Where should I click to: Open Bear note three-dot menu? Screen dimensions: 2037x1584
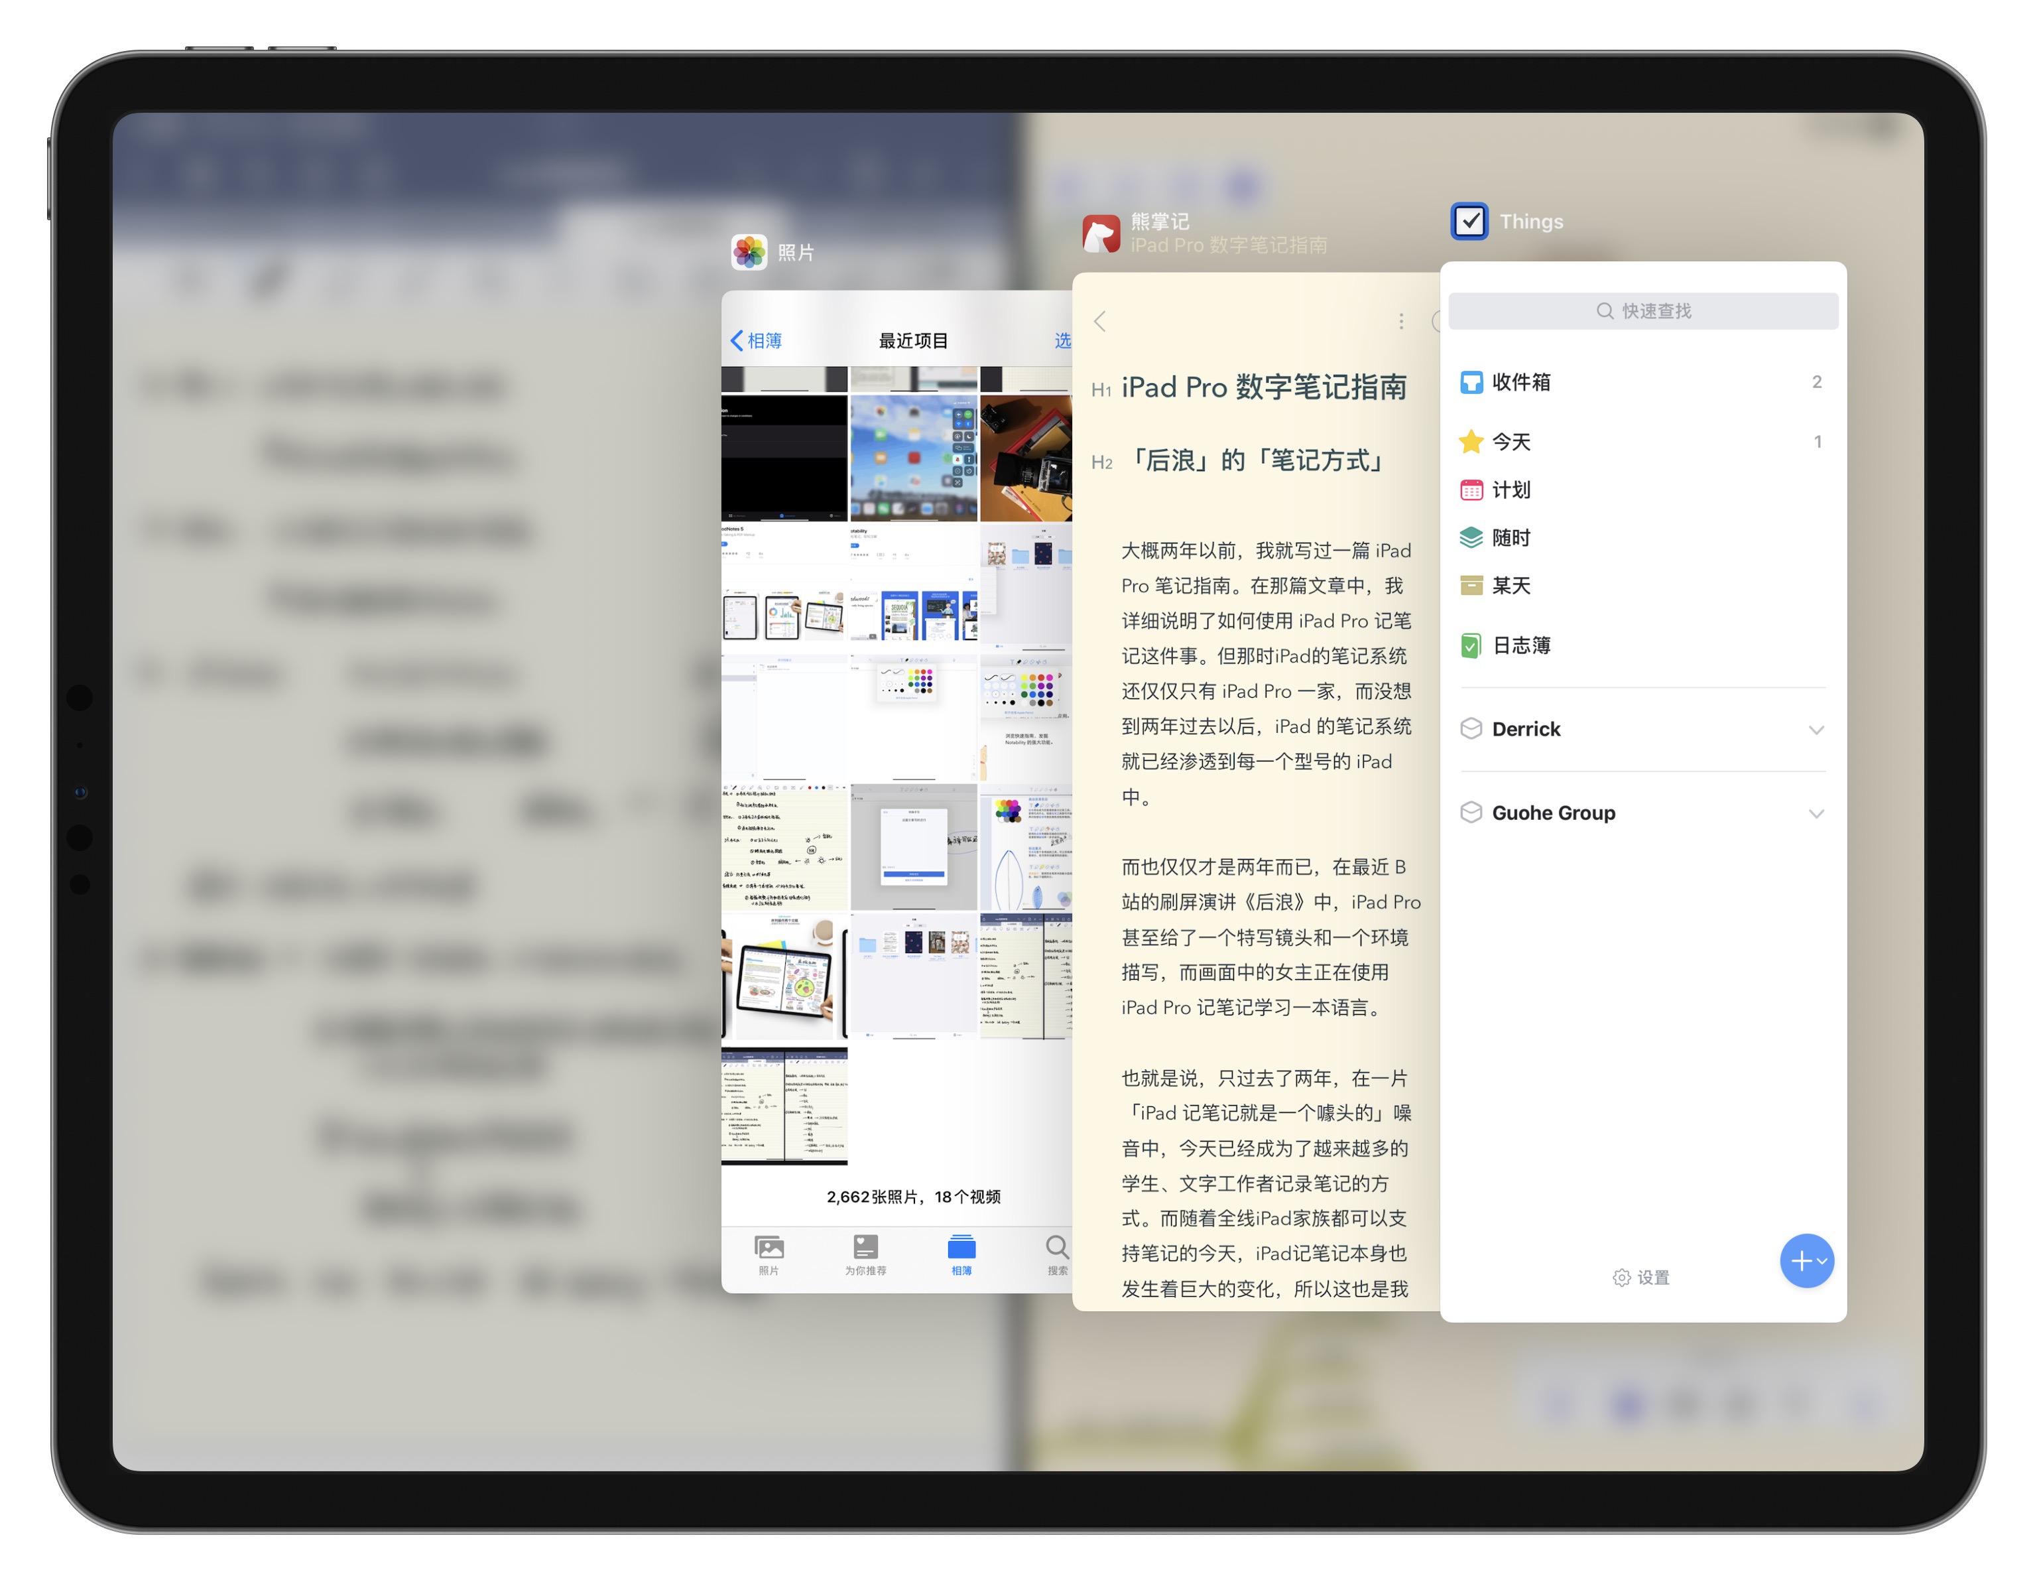1401,322
